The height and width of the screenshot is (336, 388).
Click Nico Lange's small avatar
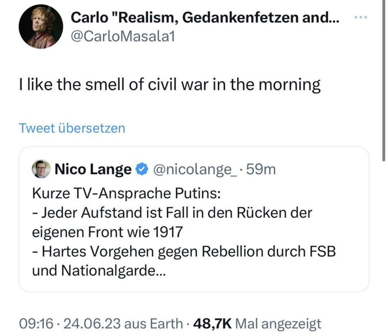(41, 169)
